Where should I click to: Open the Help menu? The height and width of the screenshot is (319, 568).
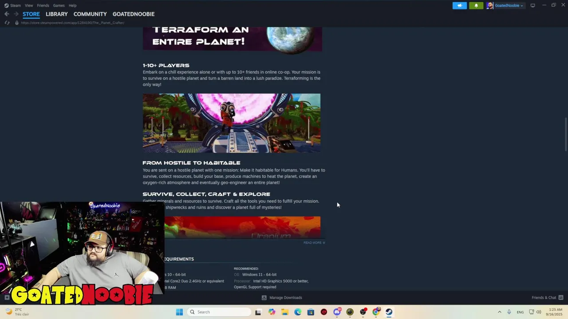tap(72, 5)
